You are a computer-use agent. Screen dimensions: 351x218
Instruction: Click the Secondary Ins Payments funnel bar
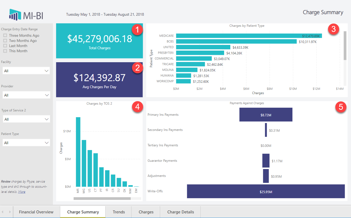tap(266, 130)
